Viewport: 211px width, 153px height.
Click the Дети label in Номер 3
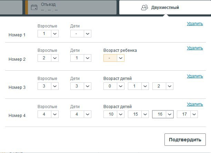point(75,79)
